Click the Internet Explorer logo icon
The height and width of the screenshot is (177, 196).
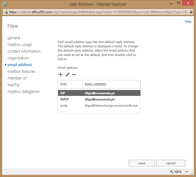pos(5,4)
